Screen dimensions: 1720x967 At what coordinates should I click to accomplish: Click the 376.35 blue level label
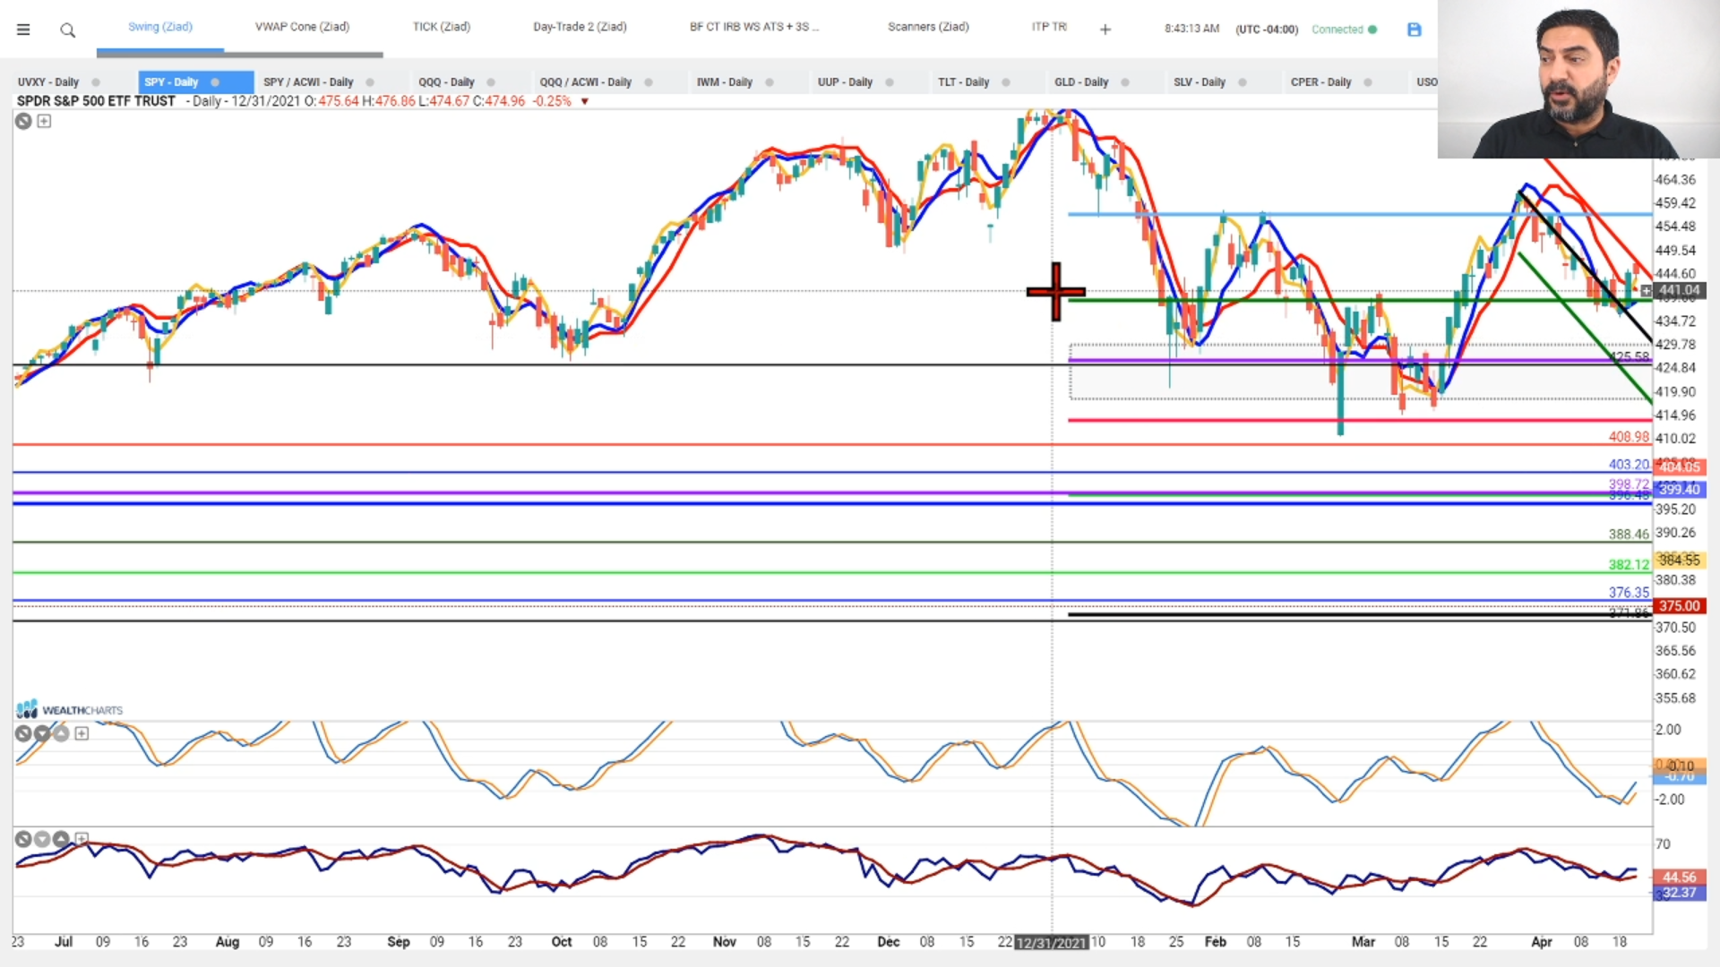click(x=1629, y=593)
